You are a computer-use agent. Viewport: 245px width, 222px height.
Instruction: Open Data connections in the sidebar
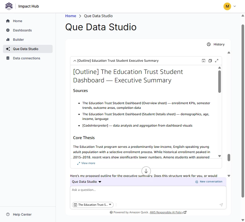[x=28, y=58]
